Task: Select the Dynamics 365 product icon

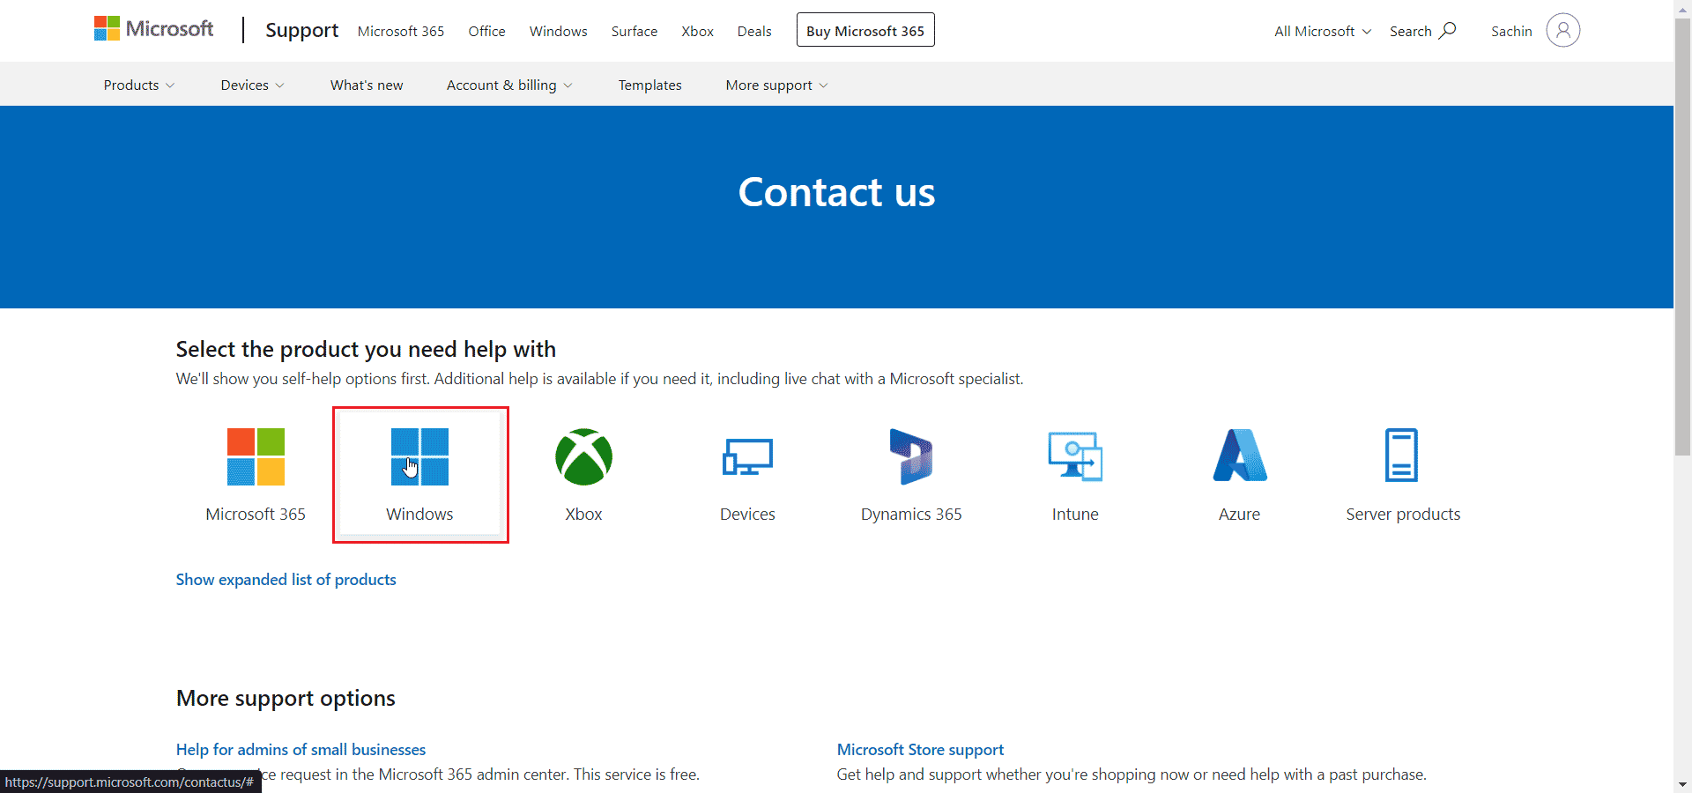Action: pos(911,457)
